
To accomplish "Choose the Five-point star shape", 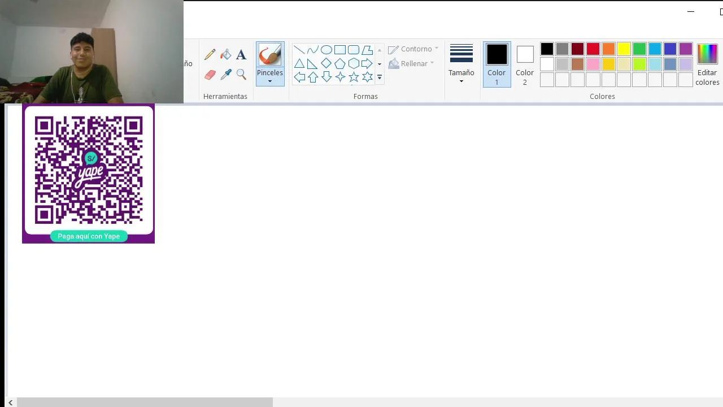I will [x=354, y=77].
